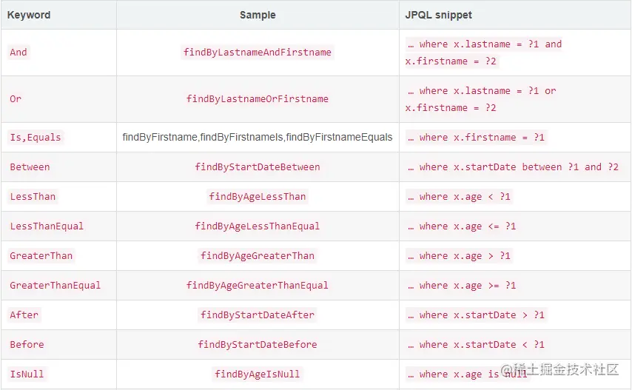
Task: Click findByStartDateBefore sample code
Action: [258, 345]
